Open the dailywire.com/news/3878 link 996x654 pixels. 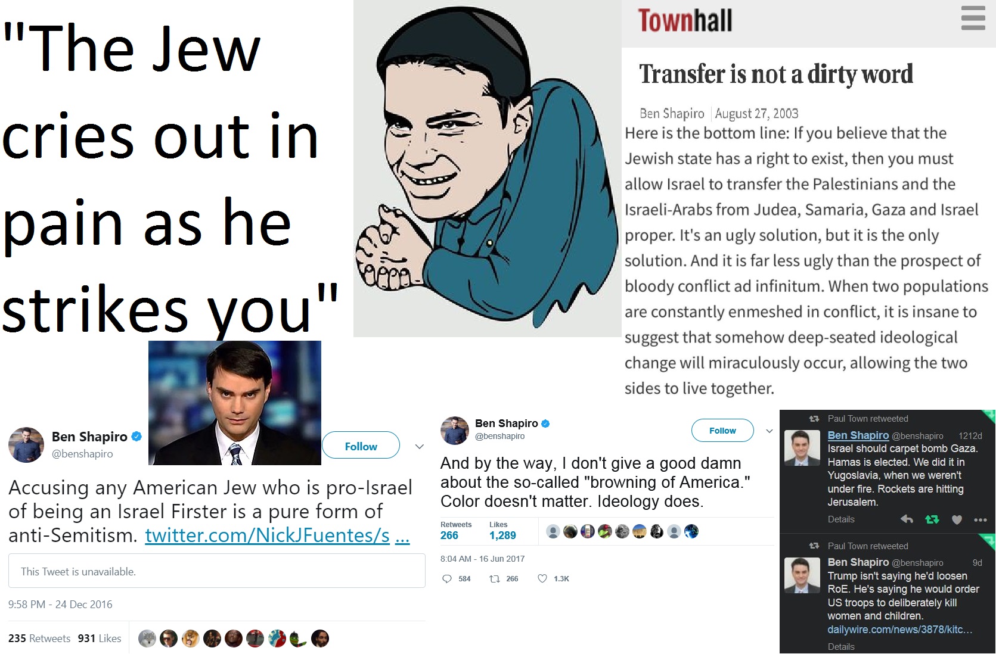(899, 629)
